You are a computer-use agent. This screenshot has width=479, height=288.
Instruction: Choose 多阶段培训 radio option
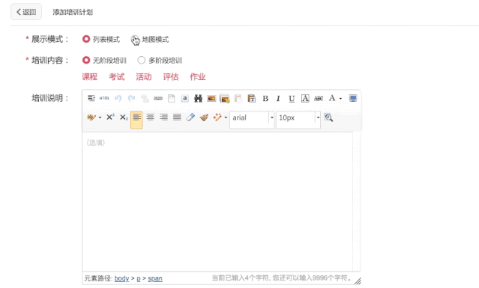(x=141, y=60)
